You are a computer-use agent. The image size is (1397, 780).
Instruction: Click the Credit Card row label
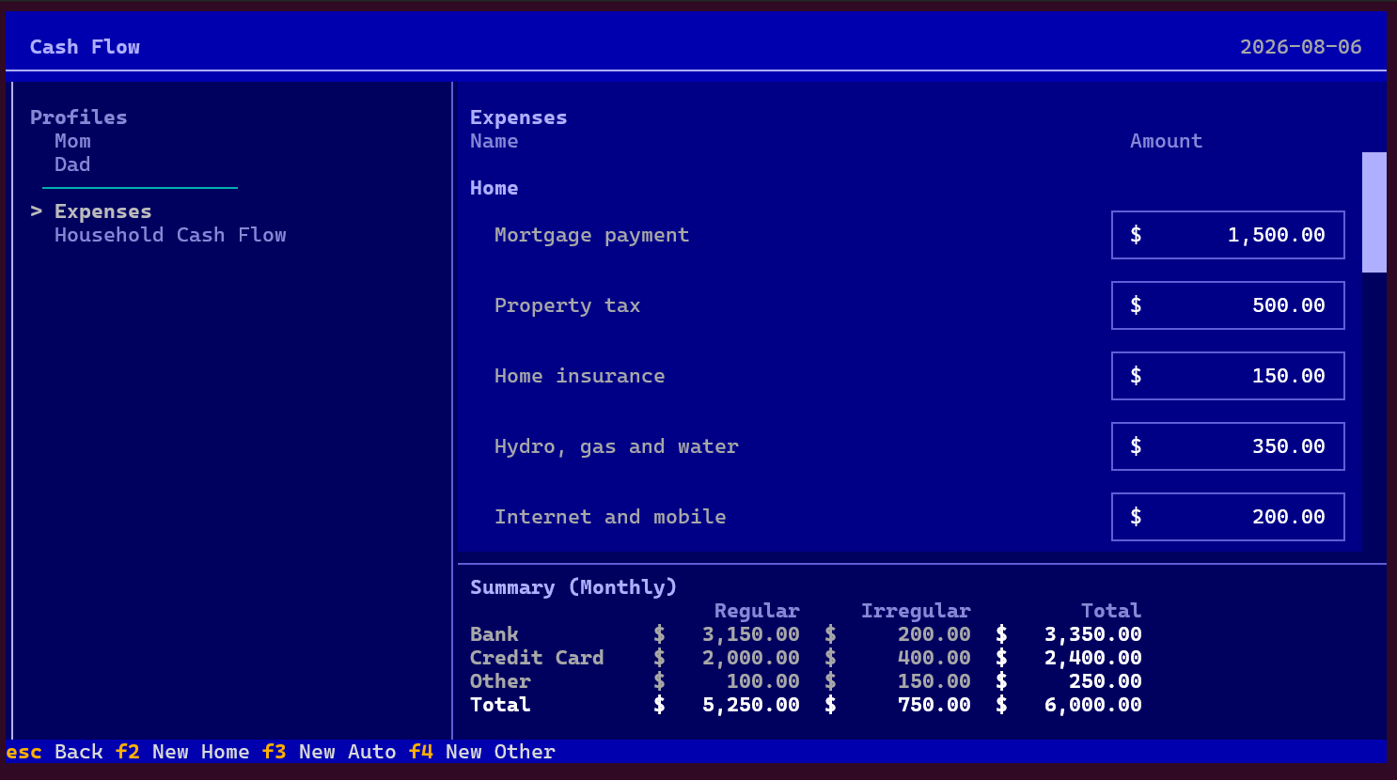point(537,658)
